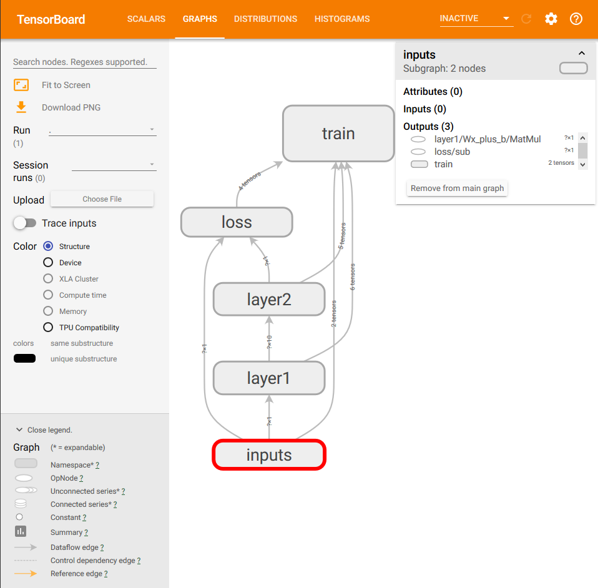Click the TensorBoard logo title
Image resolution: width=598 pixels, height=588 pixels.
[x=51, y=19]
